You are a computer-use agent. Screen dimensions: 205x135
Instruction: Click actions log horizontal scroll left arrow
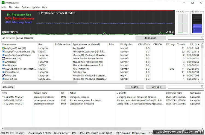pos(3,129)
